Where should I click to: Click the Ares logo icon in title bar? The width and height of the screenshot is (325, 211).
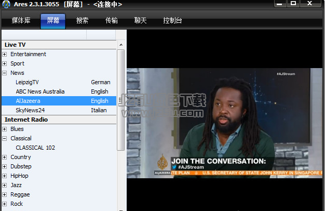pos(6,4)
